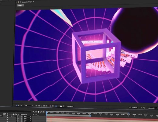Screen dimensions: 158x122
Task: Click the blue current time indicator
Action: (x=46, y=113)
